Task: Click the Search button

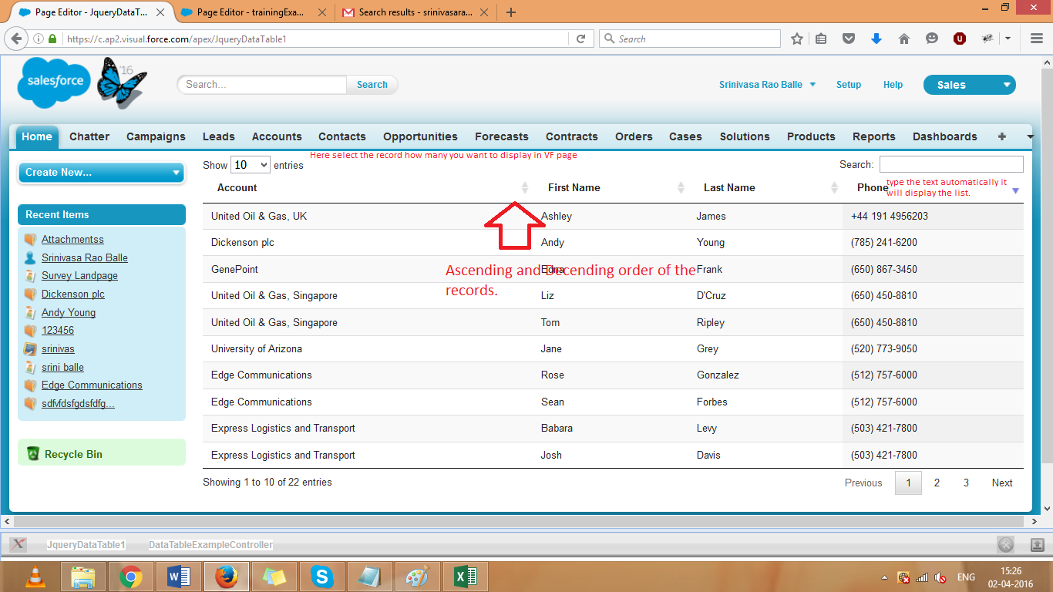Action: [372, 85]
